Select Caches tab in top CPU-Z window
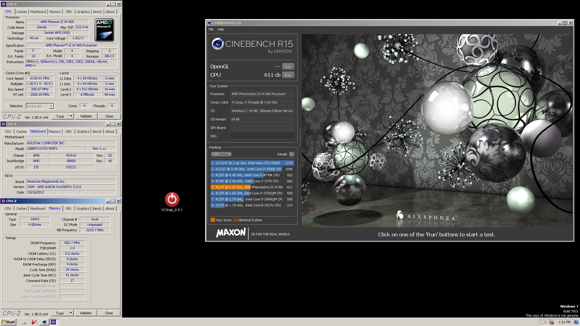The height and width of the screenshot is (326, 580). [x=22, y=12]
